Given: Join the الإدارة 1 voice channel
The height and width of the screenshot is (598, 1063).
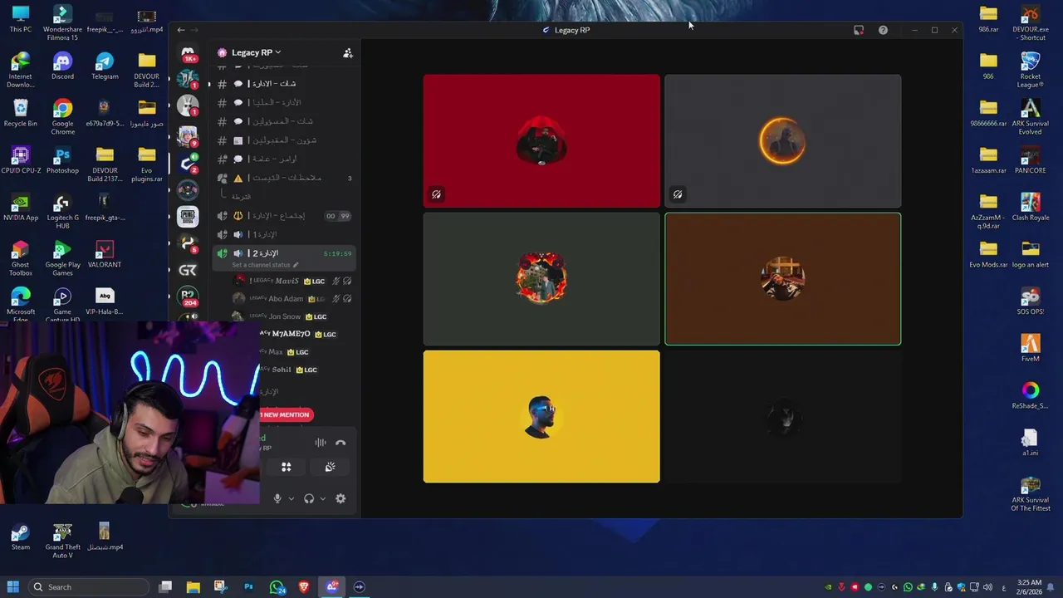Looking at the screenshot, I should click(284, 234).
